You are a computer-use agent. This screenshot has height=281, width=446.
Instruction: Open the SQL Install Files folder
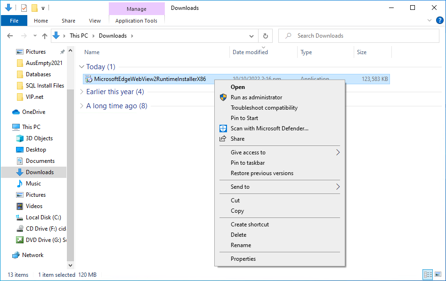pyautogui.click(x=45, y=86)
